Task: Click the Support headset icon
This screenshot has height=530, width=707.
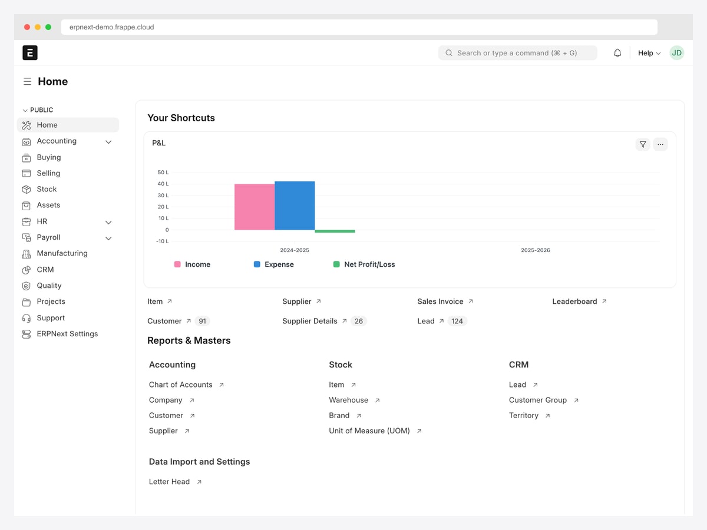Action: click(x=26, y=318)
